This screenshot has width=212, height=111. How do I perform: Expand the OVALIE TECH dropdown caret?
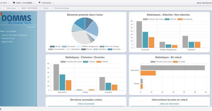click(9, 3)
